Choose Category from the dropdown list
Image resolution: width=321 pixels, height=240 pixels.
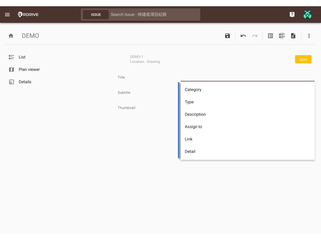pos(248,90)
